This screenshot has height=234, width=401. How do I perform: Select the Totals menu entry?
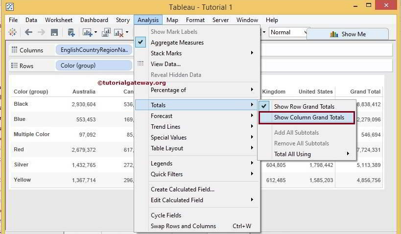[x=196, y=105]
